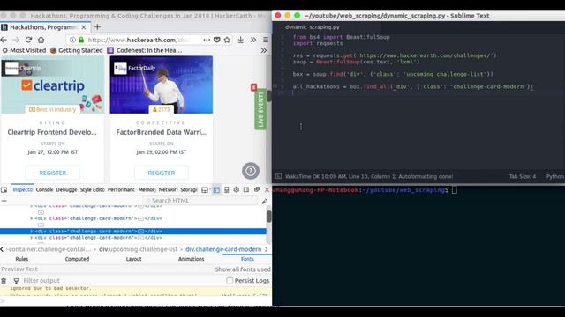The width and height of the screenshot is (565, 317).
Task: Close the developer tools panel
Action: [267, 190]
